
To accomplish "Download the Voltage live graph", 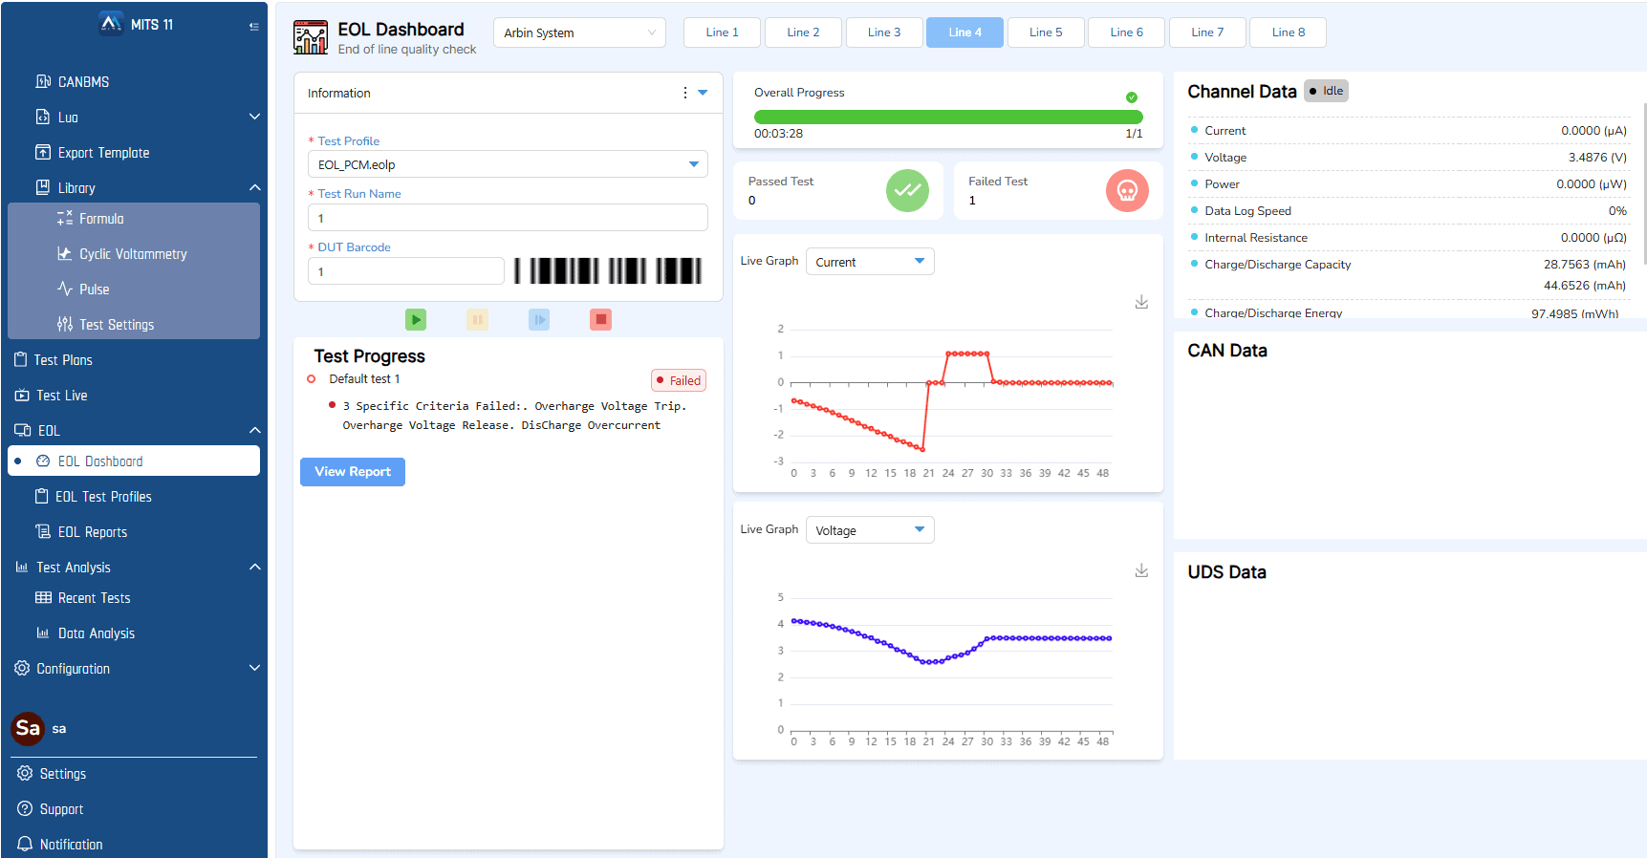I will tap(1141, 570).
